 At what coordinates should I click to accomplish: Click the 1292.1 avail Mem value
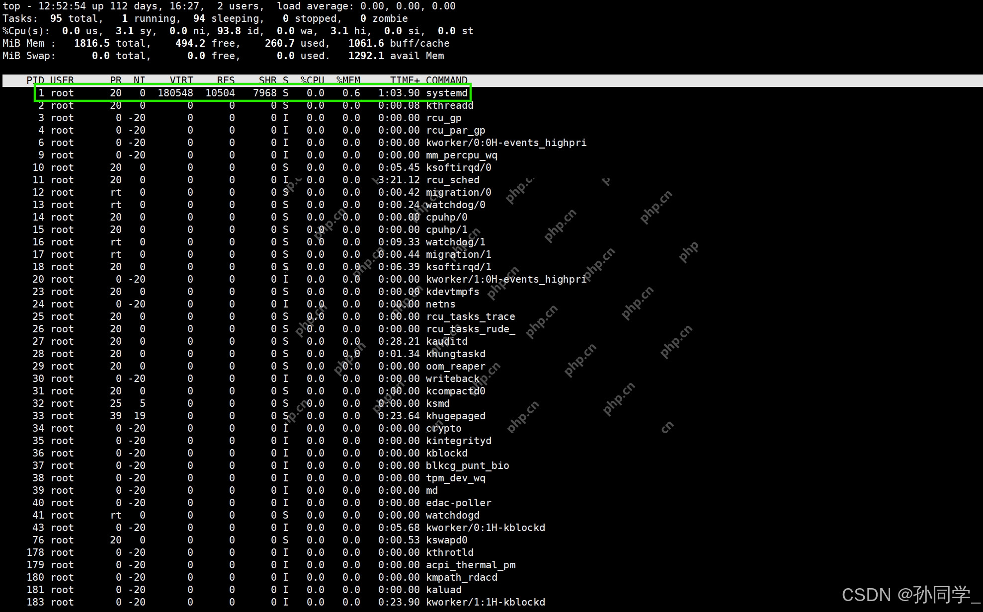click(366, 56)
